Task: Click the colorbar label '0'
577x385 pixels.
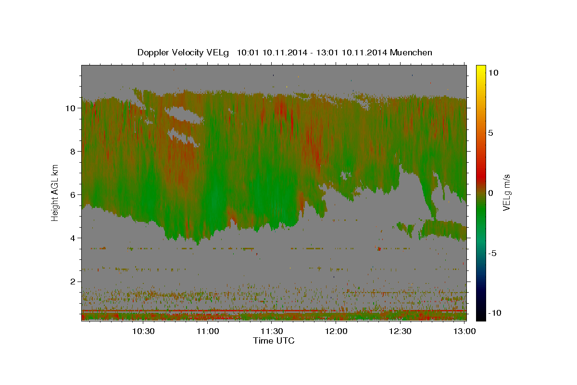Action: (x=490, y=193)
